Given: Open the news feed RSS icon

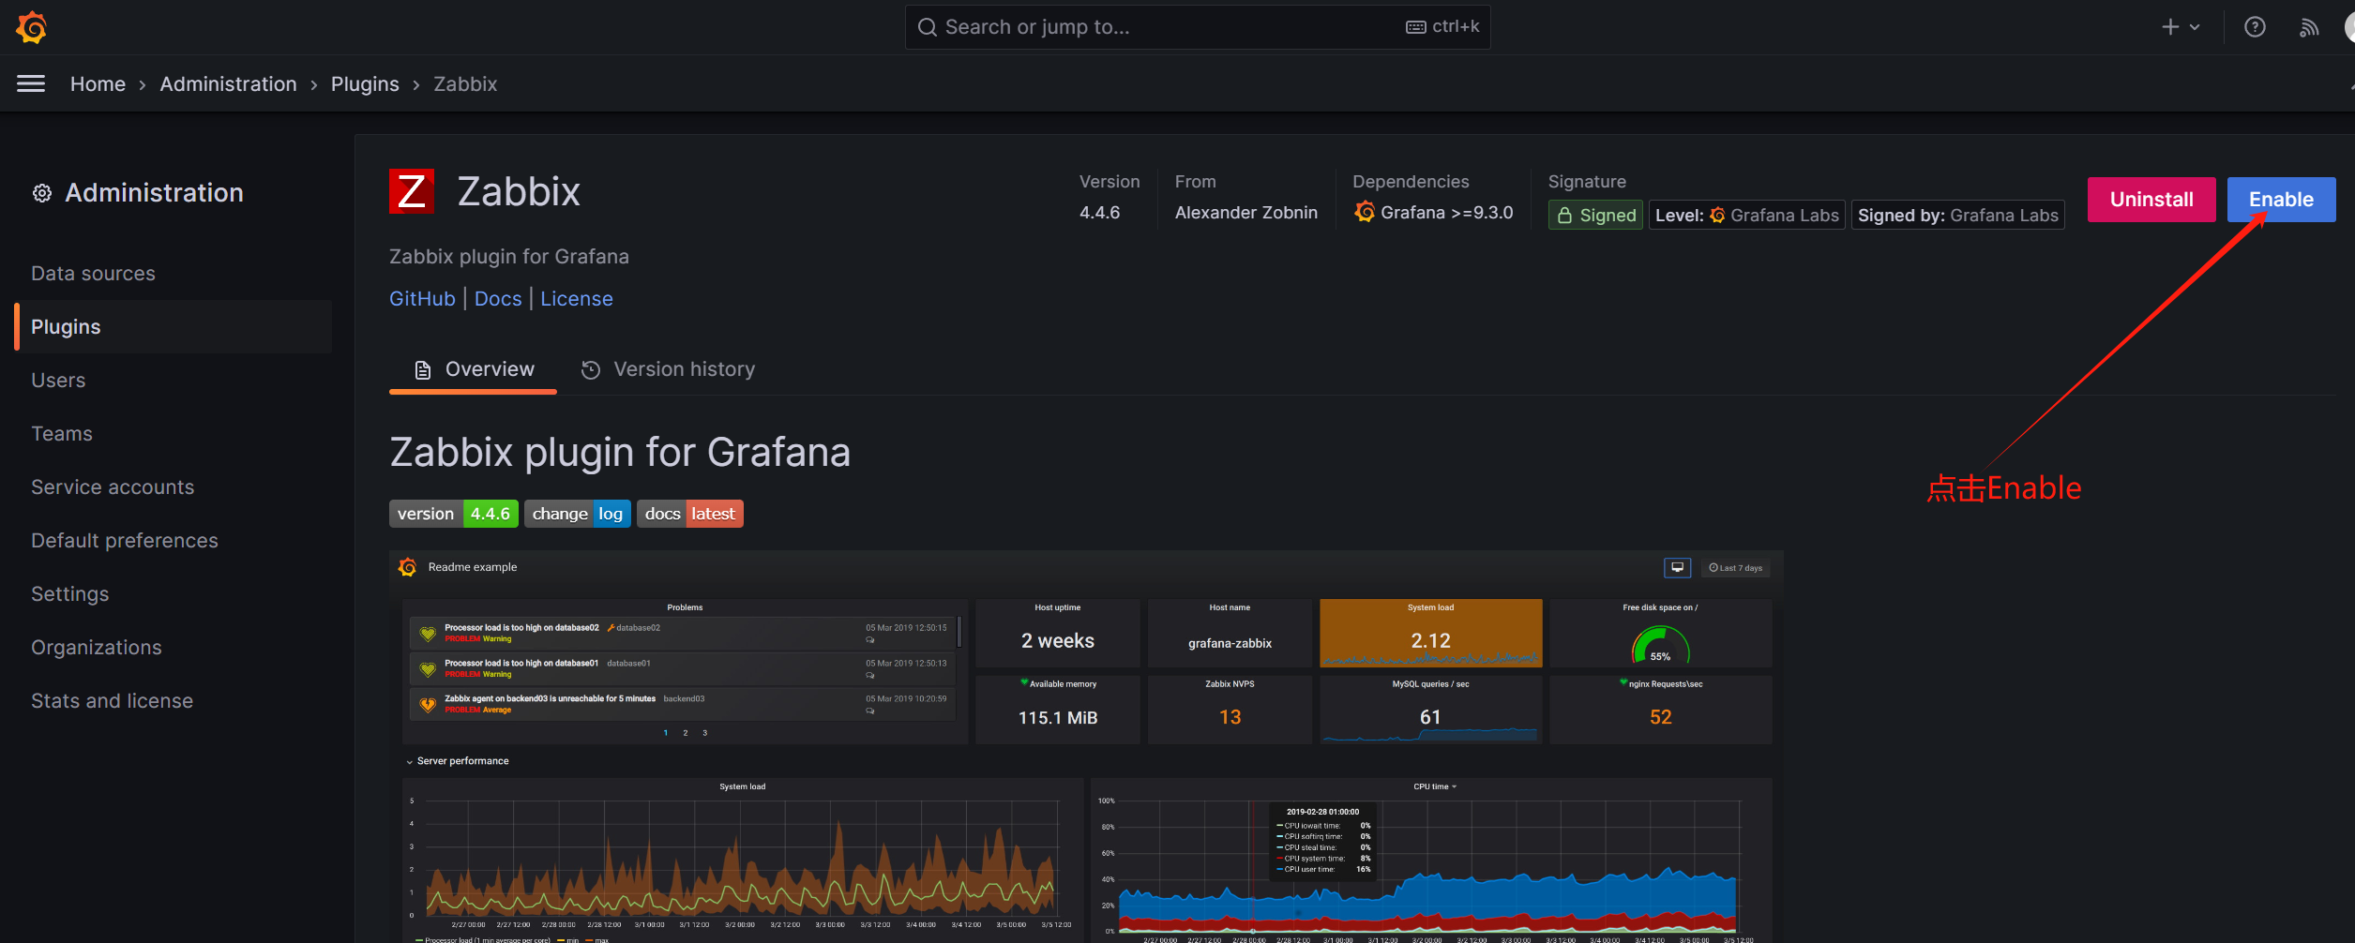Looking at the screenshot, I should 2309,27.
